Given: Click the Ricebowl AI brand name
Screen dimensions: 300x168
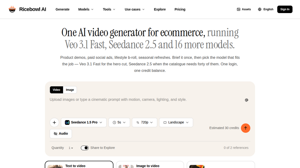Looking at the screenshot, I should click(x=32, y=9).
